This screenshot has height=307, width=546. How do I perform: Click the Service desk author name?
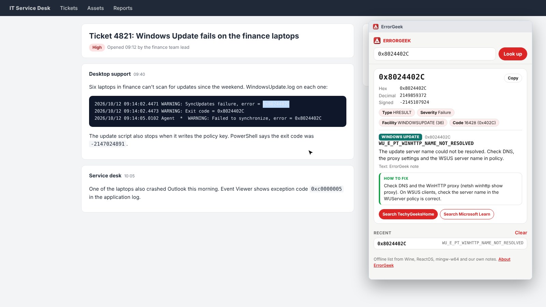[x=105, y=176]
